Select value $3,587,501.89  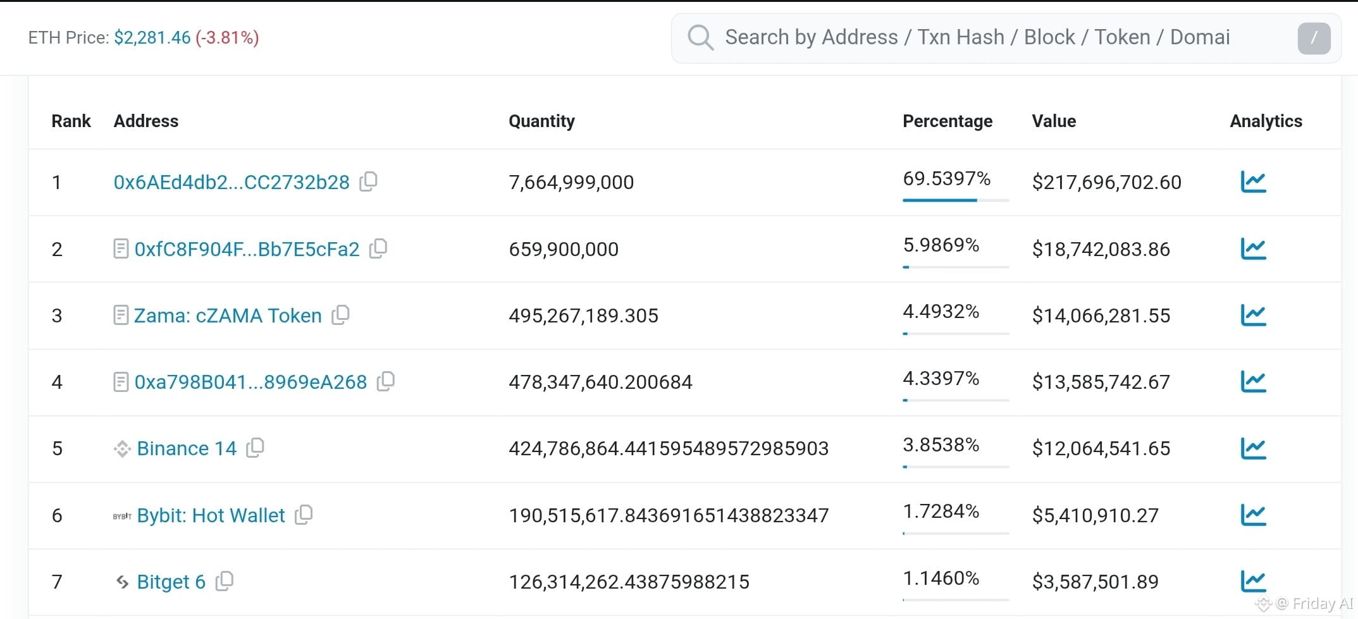(x=1096, y=582)
